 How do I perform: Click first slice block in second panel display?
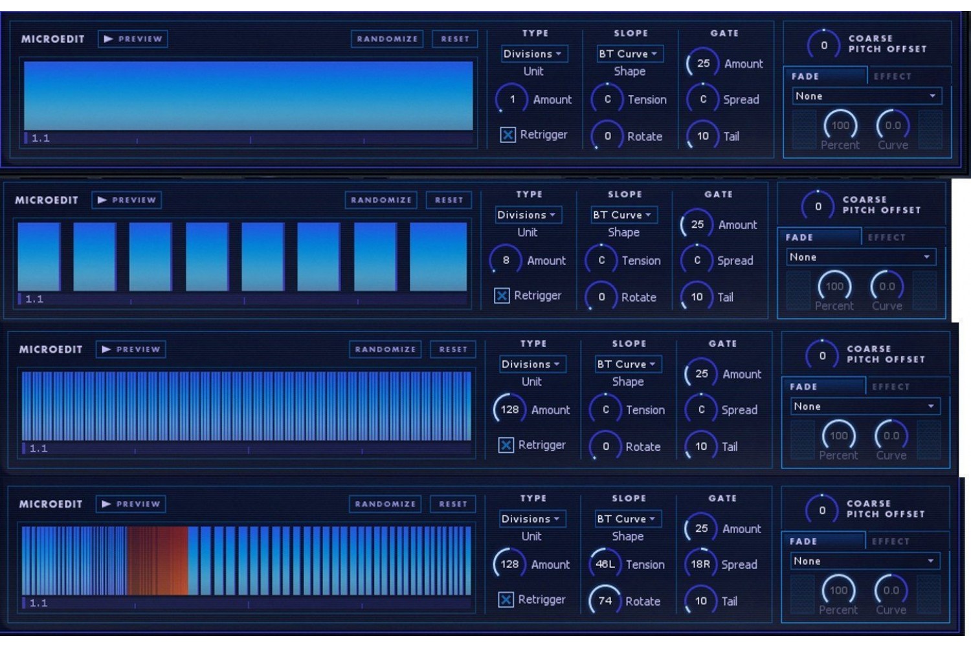click(39, 257)
